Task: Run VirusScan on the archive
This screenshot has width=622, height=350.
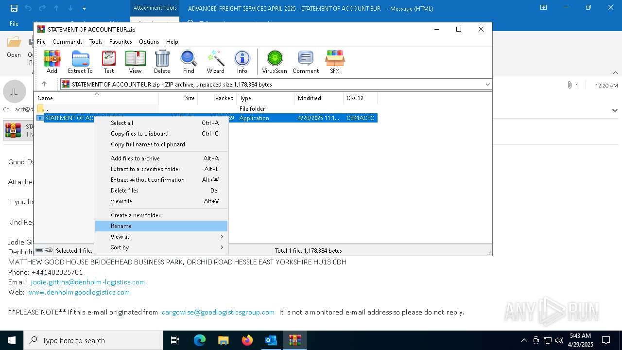Action: pos(275,62)
